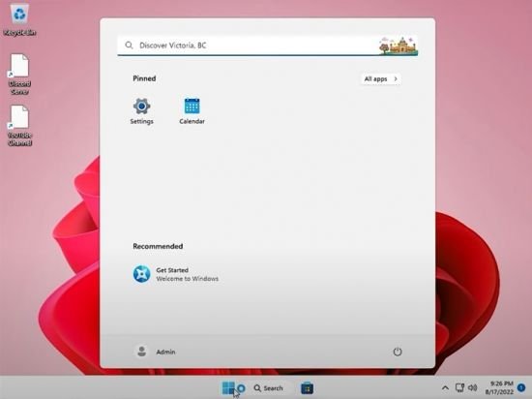This screenshot has width=532, height=399.
Task: Open the Admin user account menu
Action: pos(155,352)
